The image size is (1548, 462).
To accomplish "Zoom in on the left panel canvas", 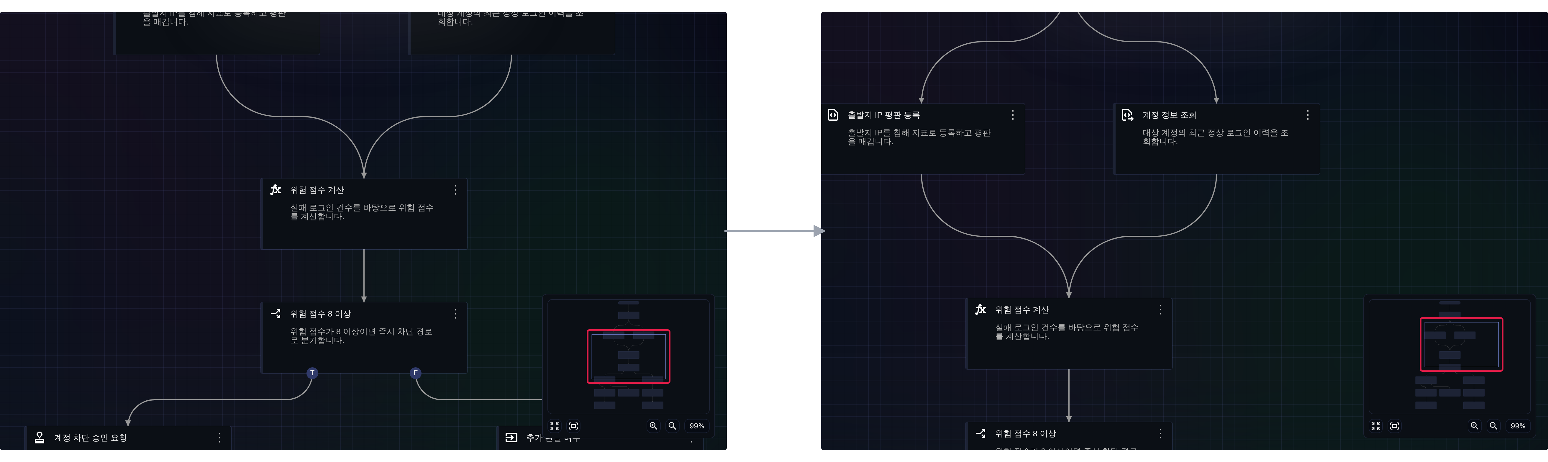I will tap(653, 426).
